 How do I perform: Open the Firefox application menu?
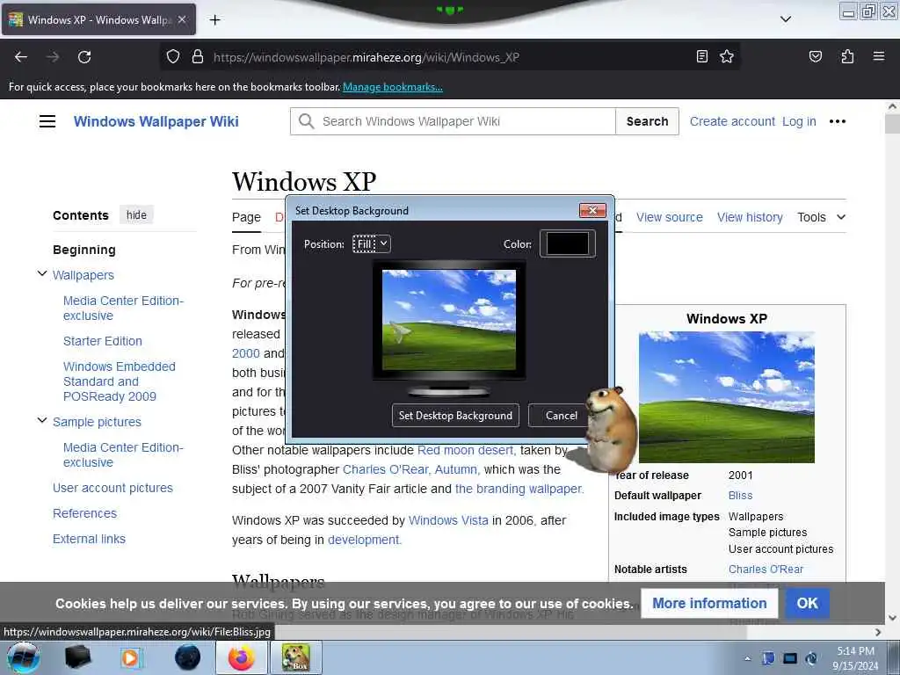878,56
